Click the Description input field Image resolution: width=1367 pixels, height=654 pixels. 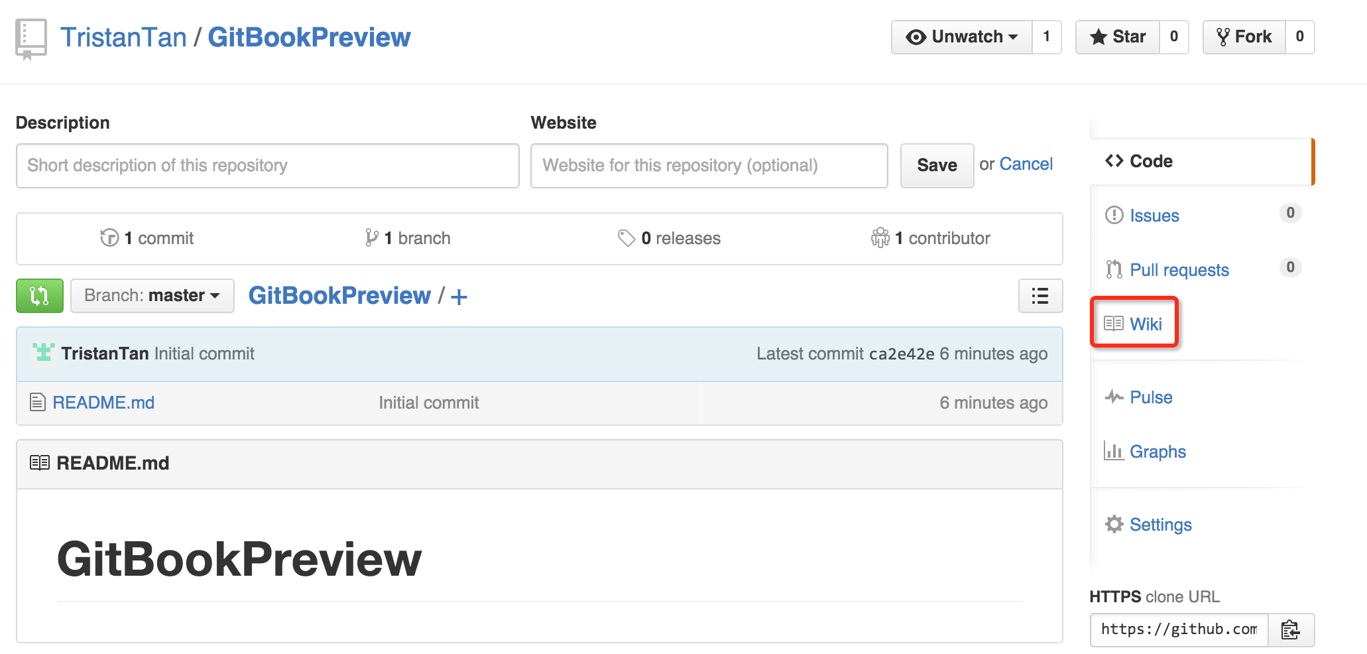pyautogui.click(x=268, y=166)
